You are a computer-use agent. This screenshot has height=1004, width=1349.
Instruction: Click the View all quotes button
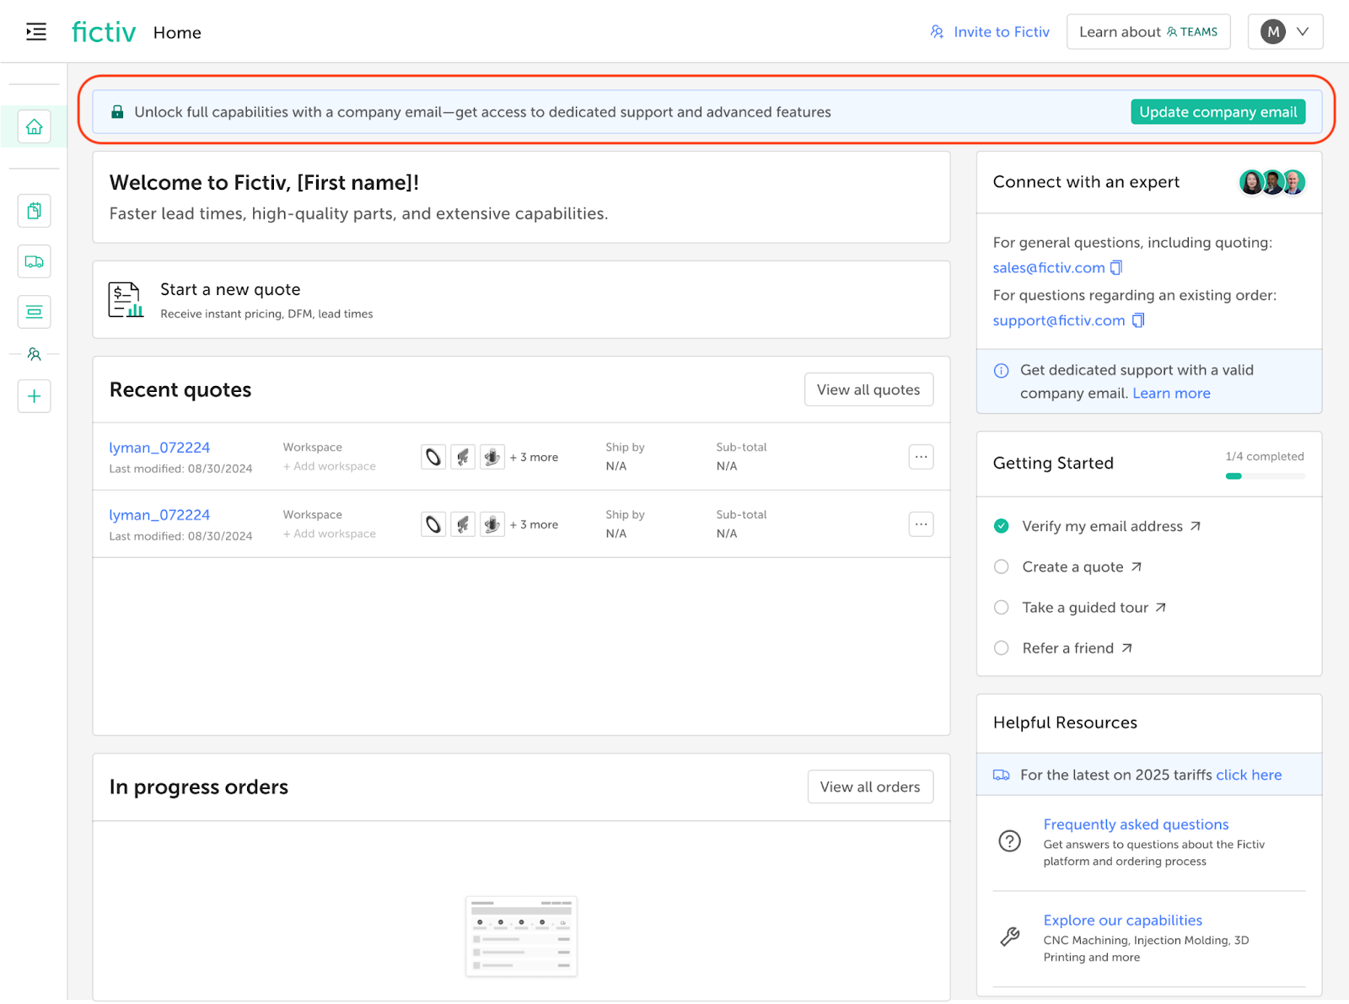pyautogui.click(x=868, y=389)
